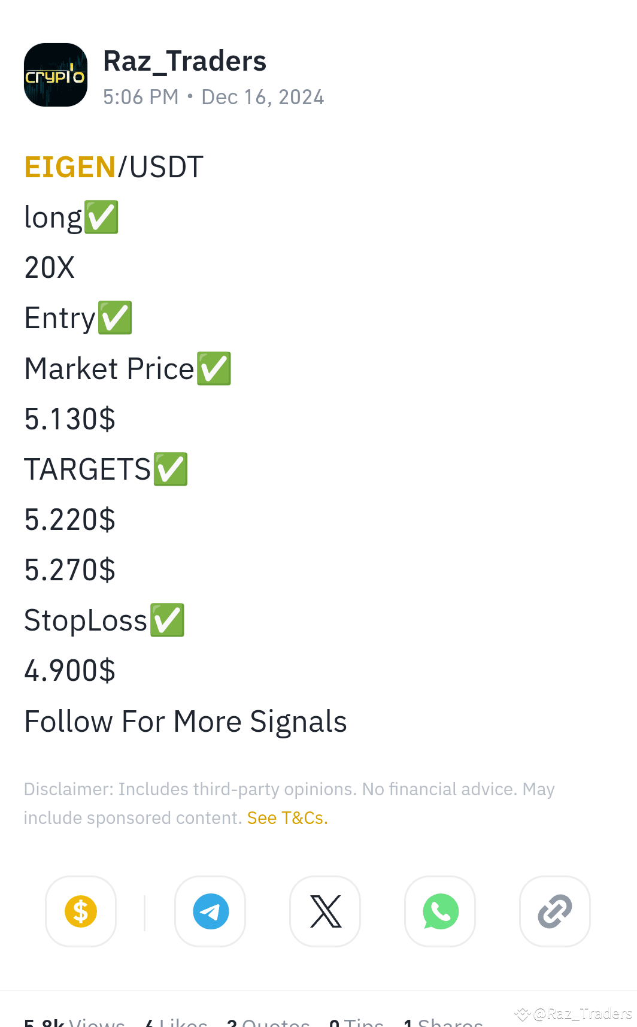Click the green check beside StopLoss

[x=167, y=620]
